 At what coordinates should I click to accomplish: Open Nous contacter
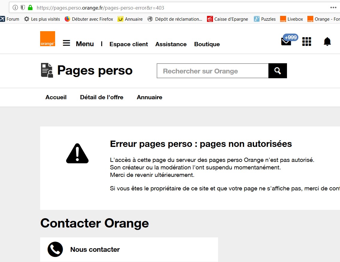pos(95,249)
